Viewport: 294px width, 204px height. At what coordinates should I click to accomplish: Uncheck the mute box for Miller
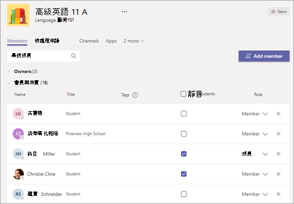click(184, 154)
